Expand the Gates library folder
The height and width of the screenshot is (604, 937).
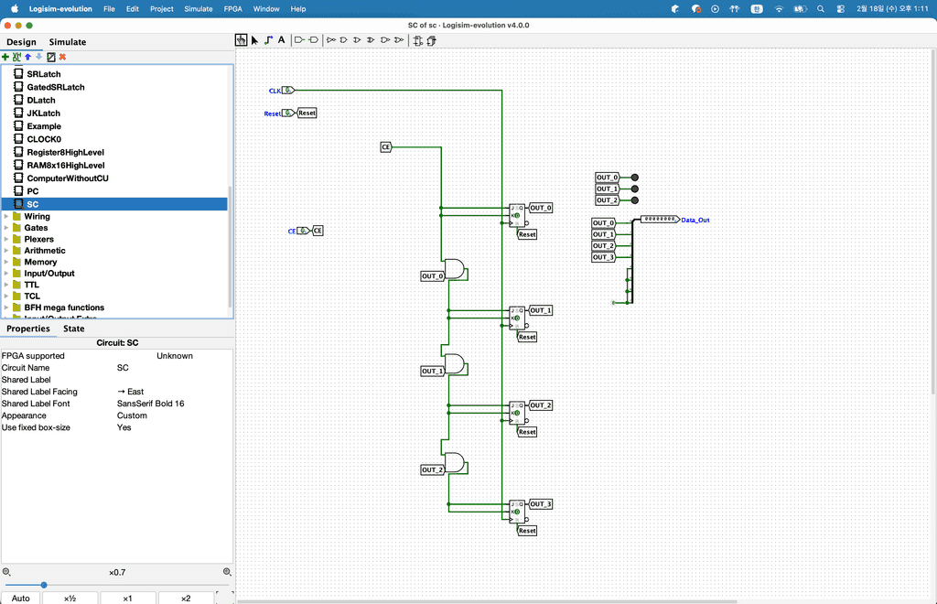click(x=7, y=228)
